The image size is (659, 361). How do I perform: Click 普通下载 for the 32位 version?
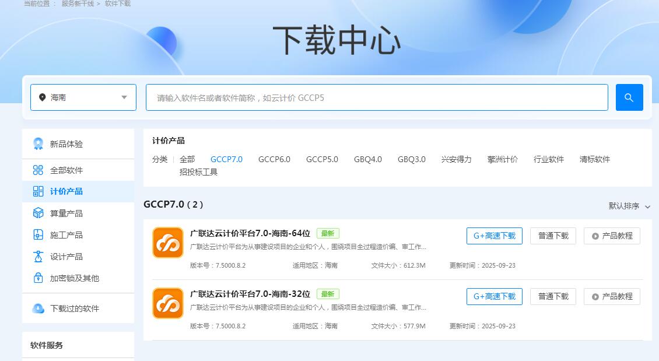[553, 296]
